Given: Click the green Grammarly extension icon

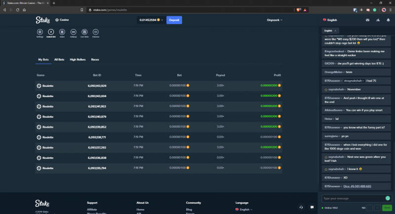Looking at the screenshot, I should 375,10.
